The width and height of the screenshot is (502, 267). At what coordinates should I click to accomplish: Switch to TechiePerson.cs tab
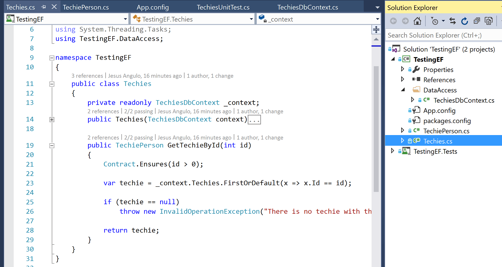86,7
